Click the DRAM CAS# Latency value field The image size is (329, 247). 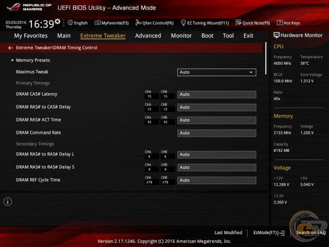click(216, 95)
